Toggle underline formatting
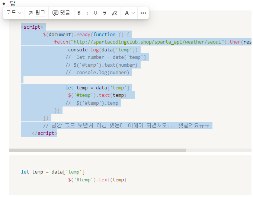Screen dimensions: 253x197 pyautogui.click(x=96, y=13)
